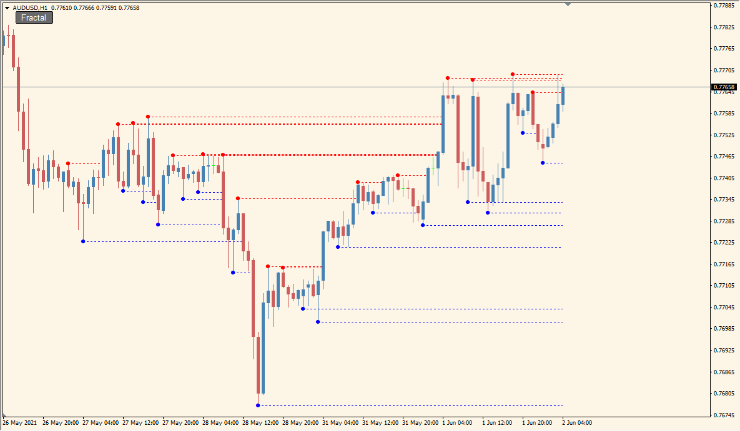Click the 27 May 20:00 time label
The height and width of the screenshot is (431, 740).
click(180, 422)
